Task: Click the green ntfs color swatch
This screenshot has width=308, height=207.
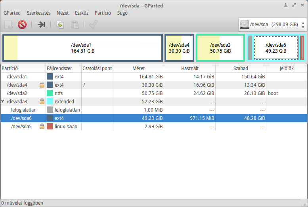Action: tap(50, 93)
